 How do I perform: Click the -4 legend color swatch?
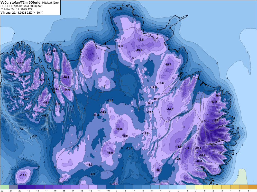[x=164, y=187]
